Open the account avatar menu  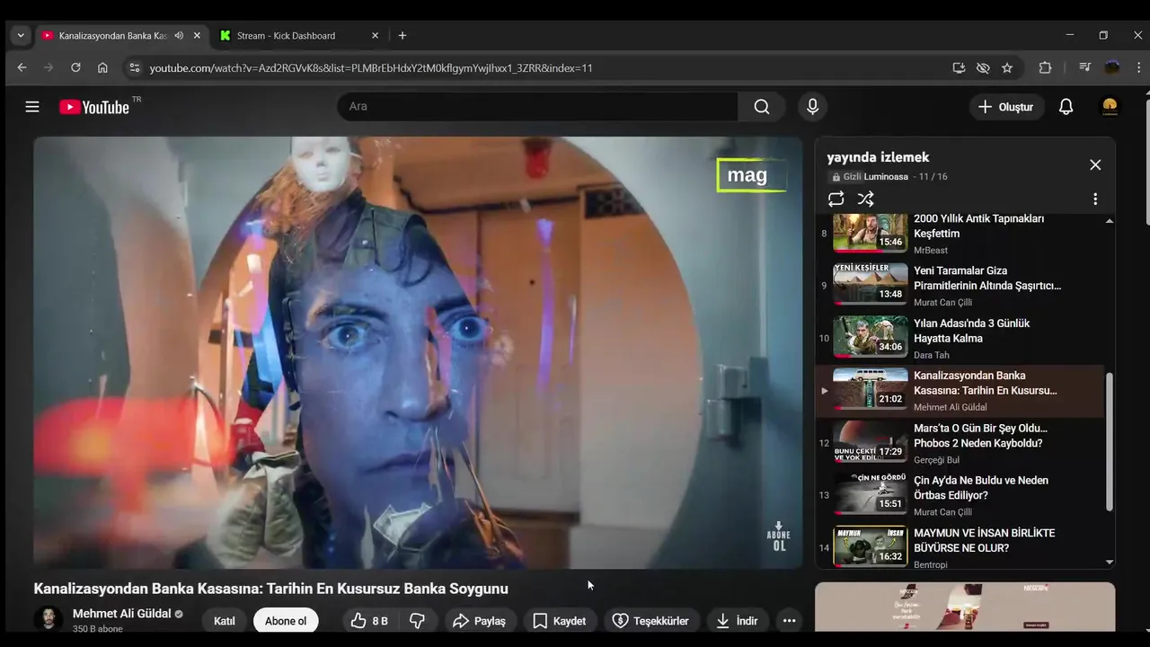(1110, 107)
